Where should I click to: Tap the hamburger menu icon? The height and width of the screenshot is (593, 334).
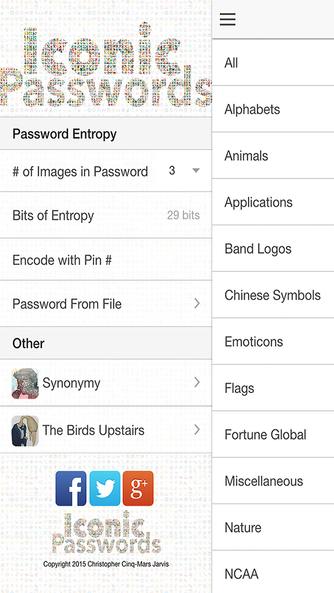[228, 20]
